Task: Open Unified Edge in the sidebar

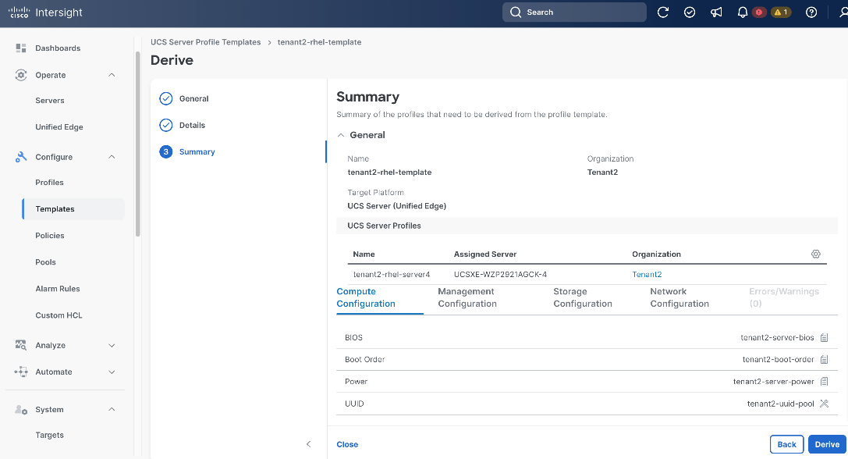Action: point(59,127)
